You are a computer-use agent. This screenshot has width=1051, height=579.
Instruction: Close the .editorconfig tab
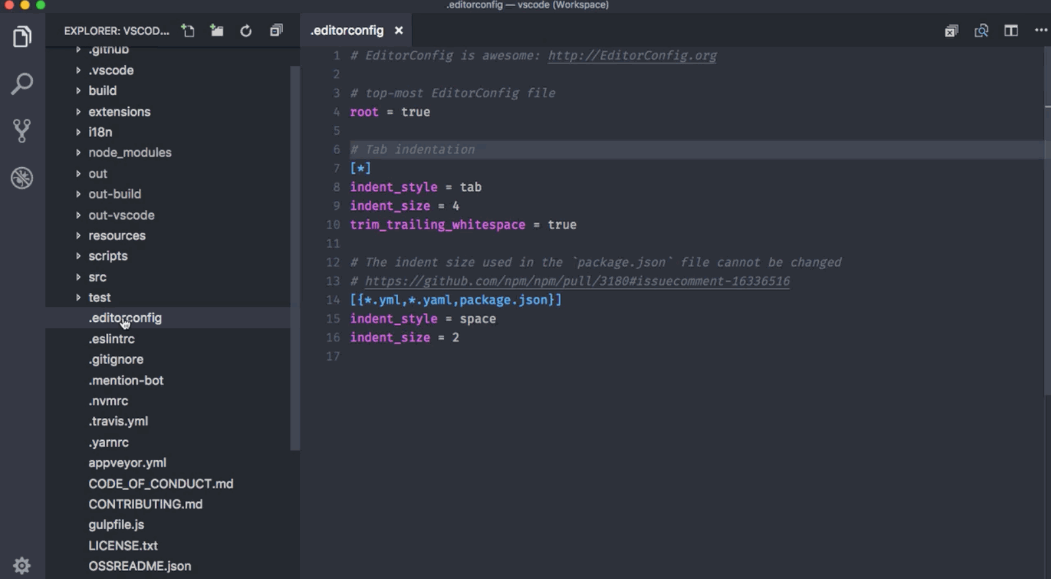click(399, 31)
